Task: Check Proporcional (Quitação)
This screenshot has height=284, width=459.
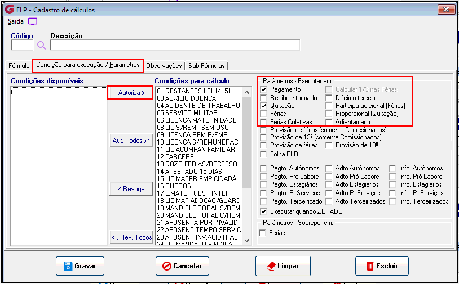Action: point(329,114)
